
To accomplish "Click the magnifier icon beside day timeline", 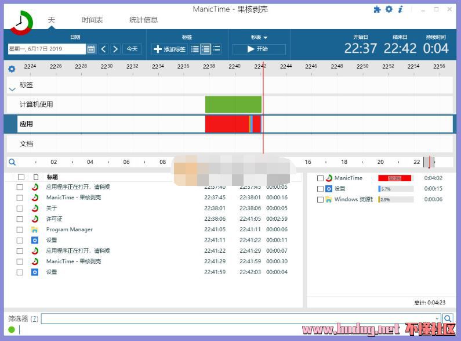I will click(12, 163).
